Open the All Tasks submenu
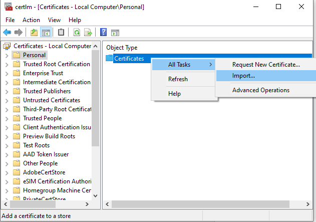316x222 pixels. coord(184,65)
